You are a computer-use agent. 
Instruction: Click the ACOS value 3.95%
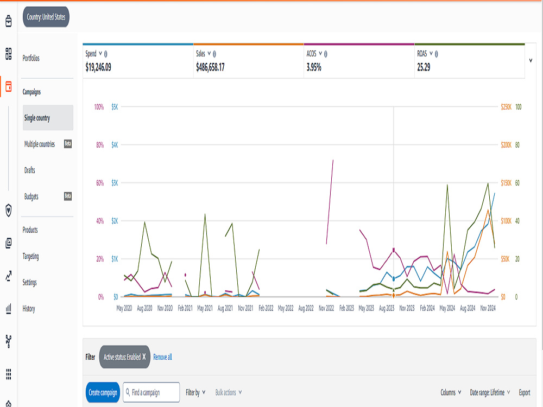click(x=314, y=67)
